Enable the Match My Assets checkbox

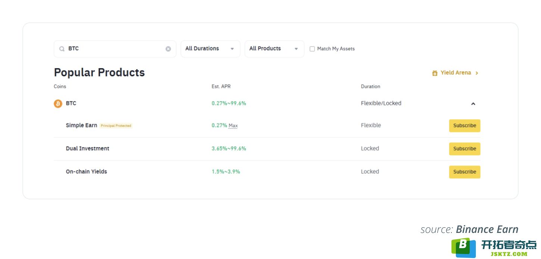[x=312, y=49]
